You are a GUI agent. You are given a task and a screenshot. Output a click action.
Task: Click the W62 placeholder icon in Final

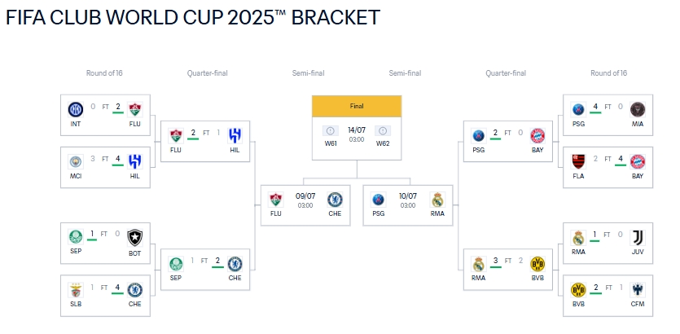383,130
